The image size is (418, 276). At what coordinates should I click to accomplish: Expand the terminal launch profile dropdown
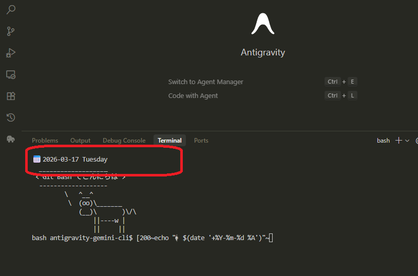[x=408, y=141]
